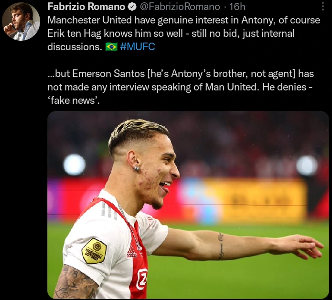Click the forearm tattoo in the photo
This screenshot has width=332, height=300.
[221, 246]
